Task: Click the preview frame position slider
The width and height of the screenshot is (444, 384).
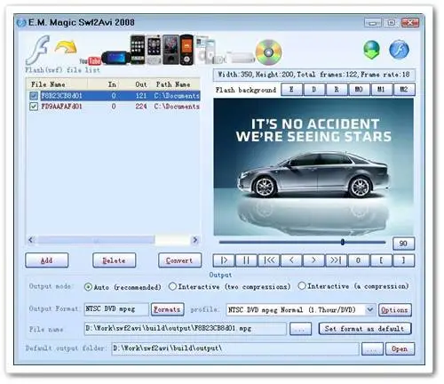Action: (x=302, y=242)
